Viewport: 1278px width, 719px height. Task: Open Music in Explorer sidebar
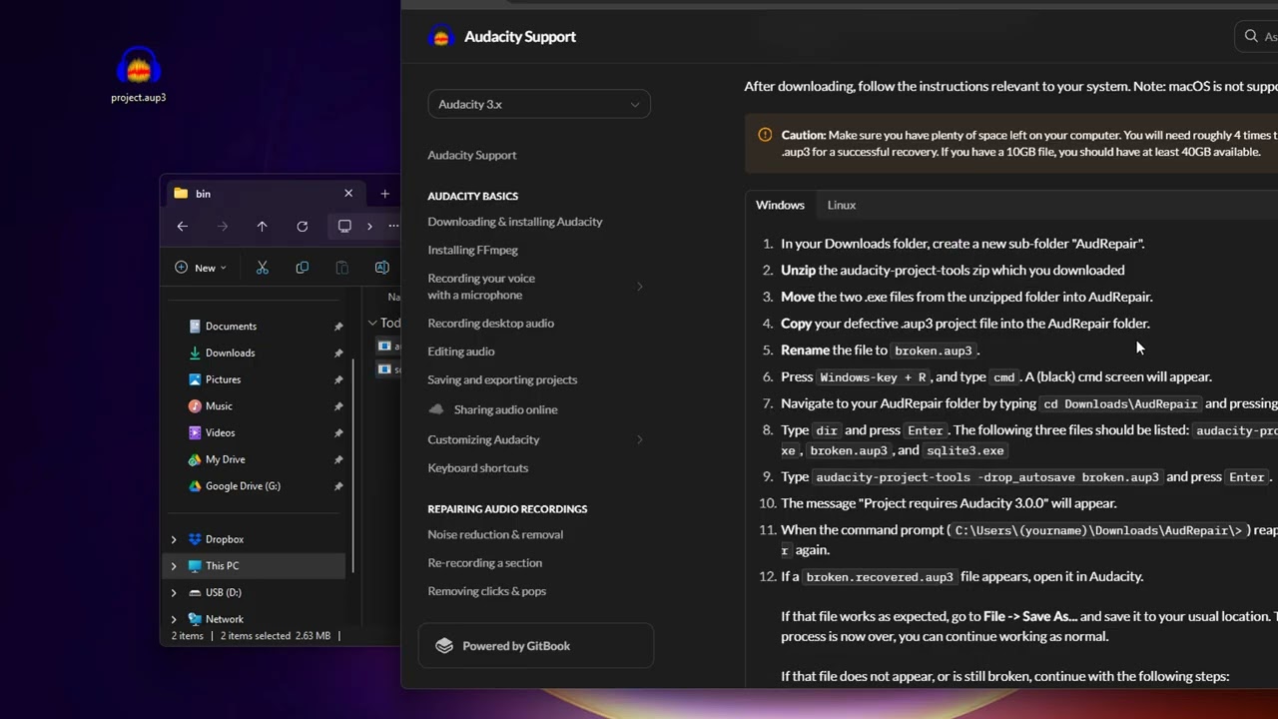219,406
